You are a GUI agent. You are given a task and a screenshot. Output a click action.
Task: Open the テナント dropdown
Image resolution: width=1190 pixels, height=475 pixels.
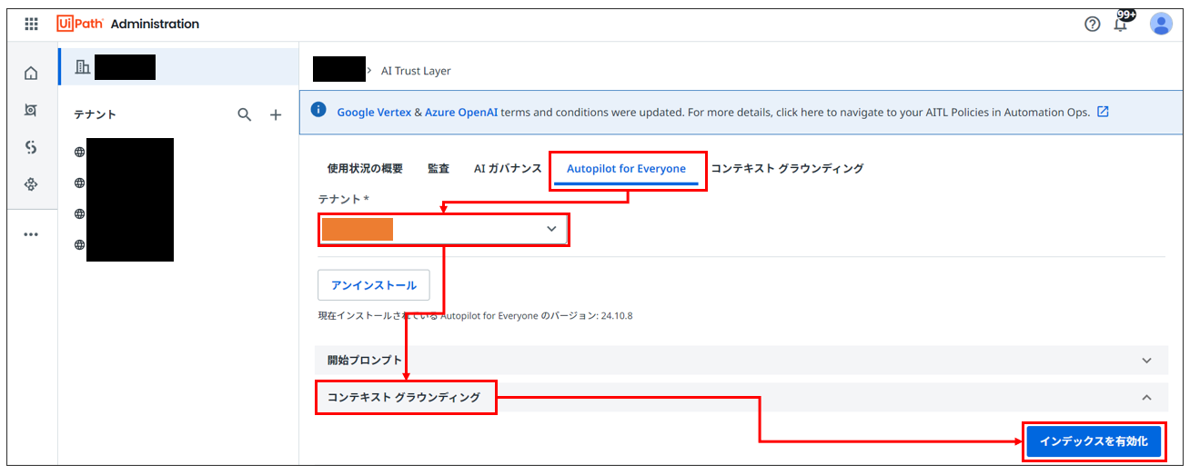pos(444,229)
